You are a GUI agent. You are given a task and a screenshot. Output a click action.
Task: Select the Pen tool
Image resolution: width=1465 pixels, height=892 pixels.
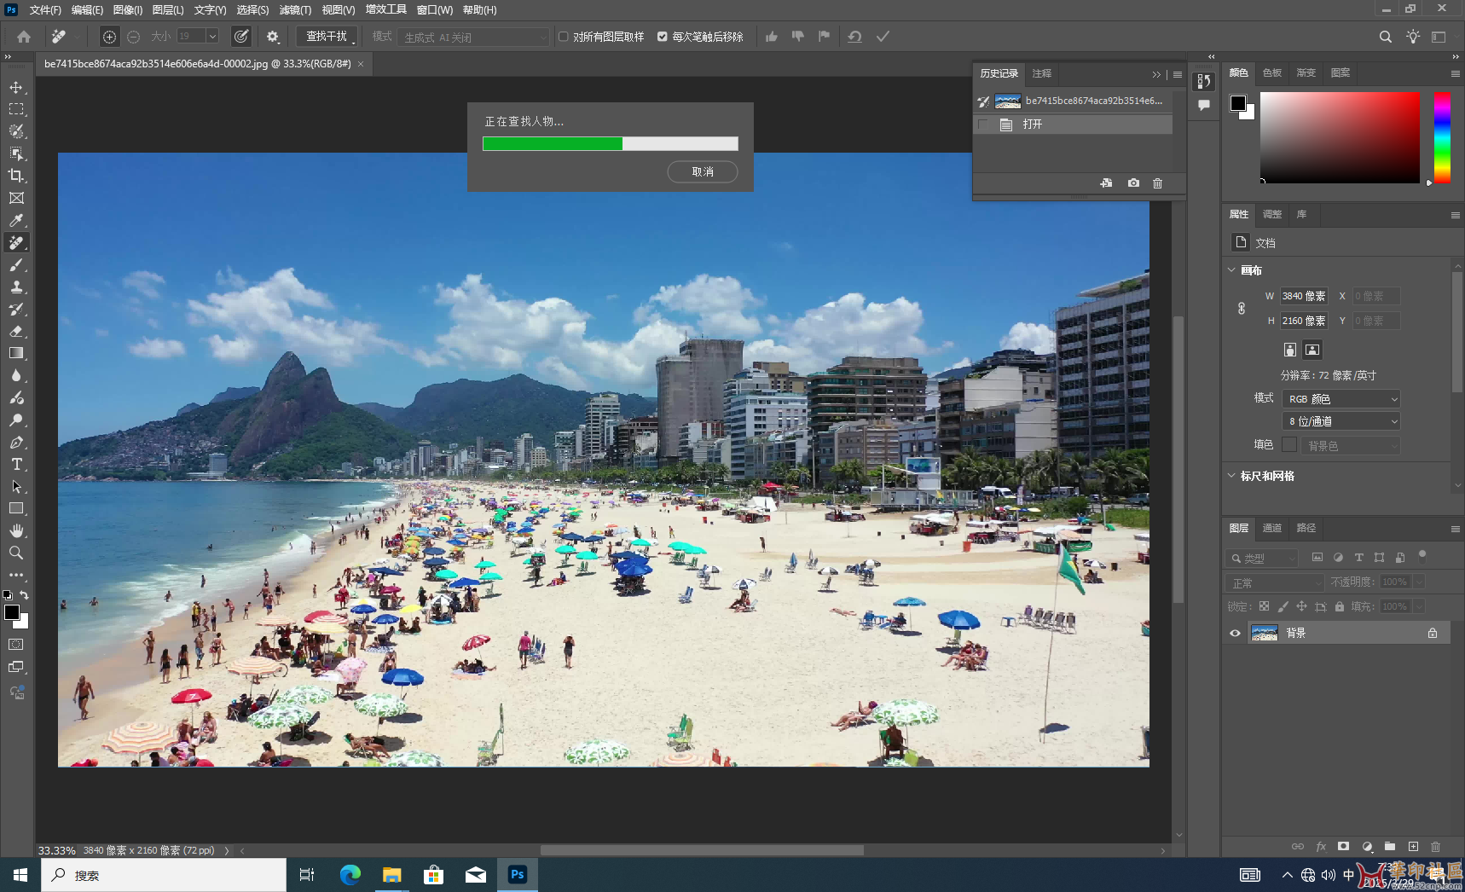point(16,442)
